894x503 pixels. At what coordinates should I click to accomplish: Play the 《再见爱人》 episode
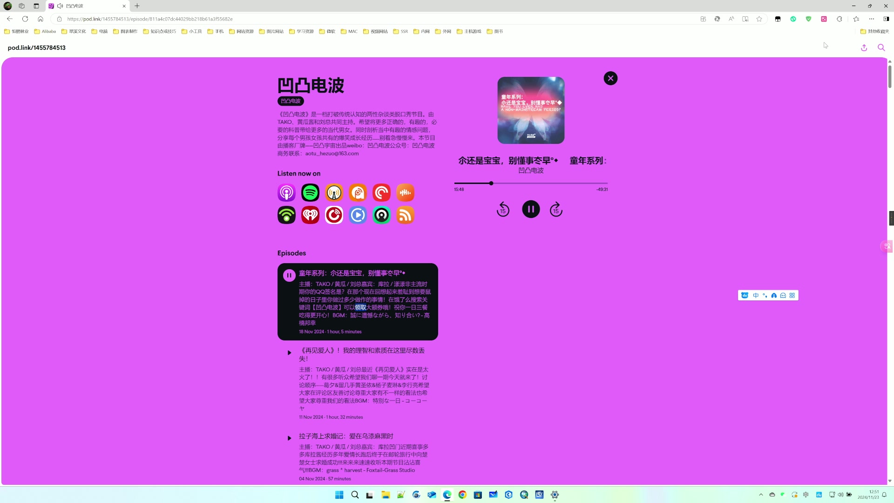click(289, 353)
